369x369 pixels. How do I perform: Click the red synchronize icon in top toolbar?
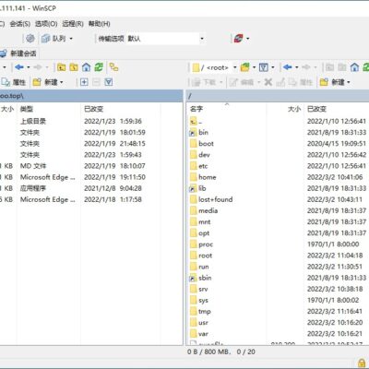[x=238, y=39]
